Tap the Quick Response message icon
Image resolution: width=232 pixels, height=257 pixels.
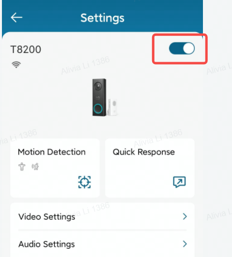[179, 182]
